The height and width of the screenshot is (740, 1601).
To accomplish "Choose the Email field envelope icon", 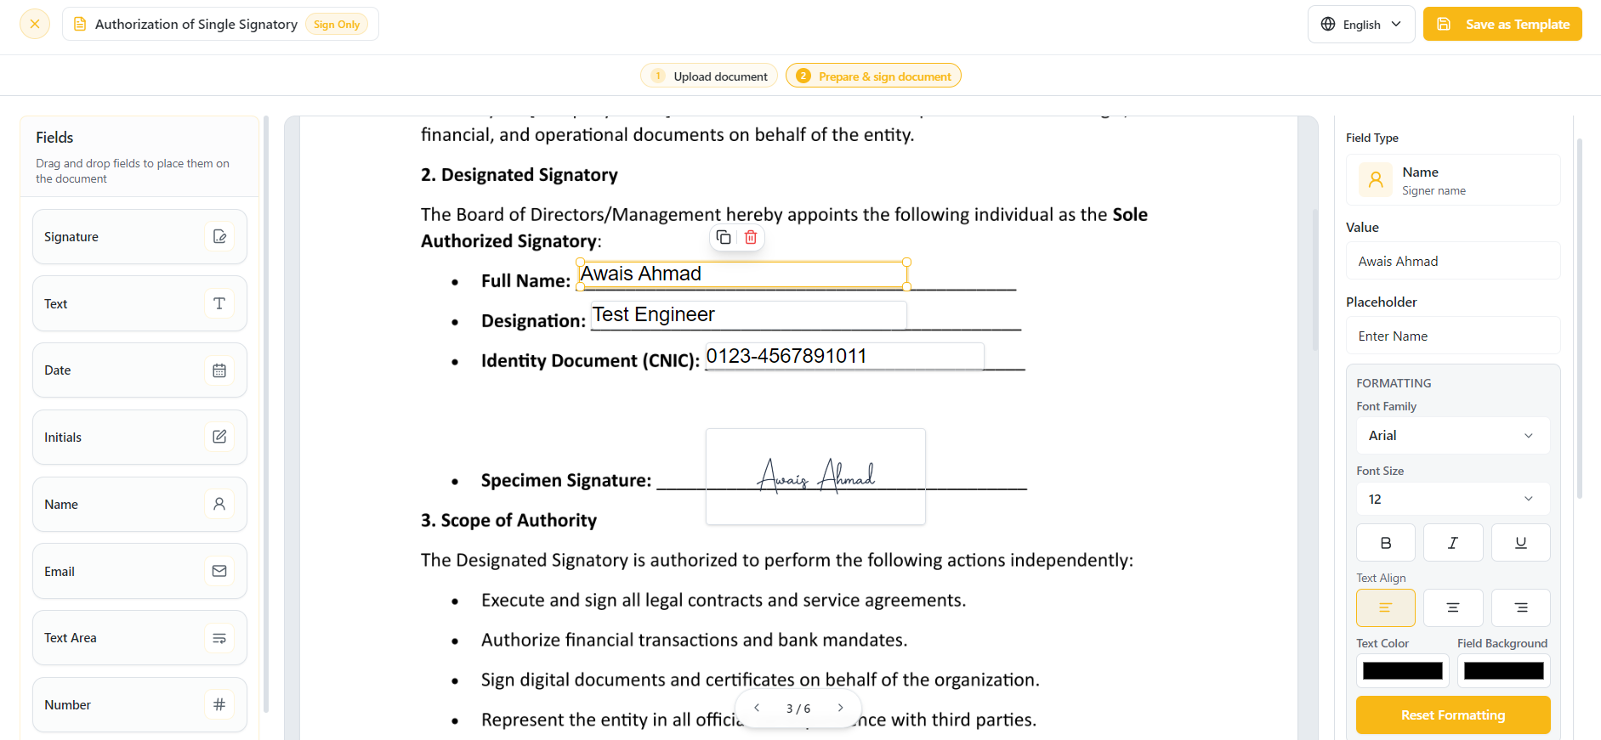I will [219, 571].
